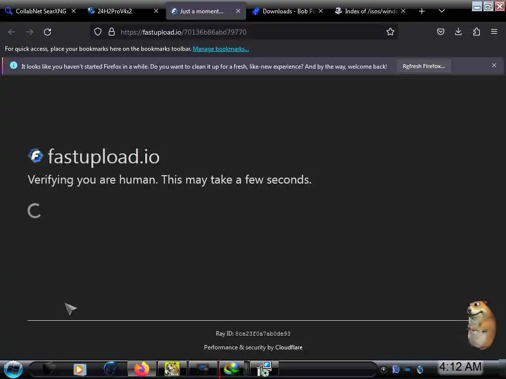Click the network monitor tray icon
The image size is (506, 379).
[x=408, y=370]
